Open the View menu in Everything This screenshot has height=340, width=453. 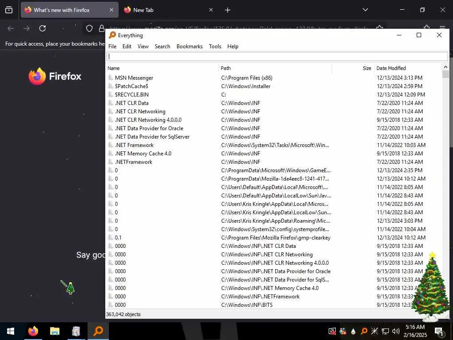(143, 46)
